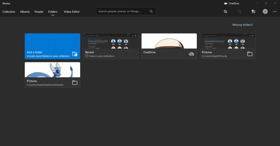This screenshot has width=280, height=146.
Task: Switch to the Collection tab
Action: [9, 12]
